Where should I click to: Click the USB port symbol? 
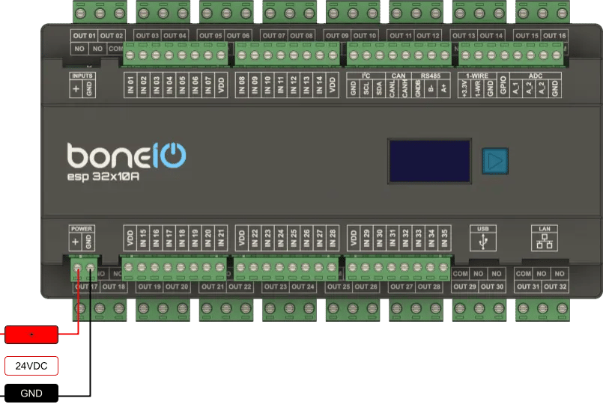pyautogui.click(x=482, y=243)
